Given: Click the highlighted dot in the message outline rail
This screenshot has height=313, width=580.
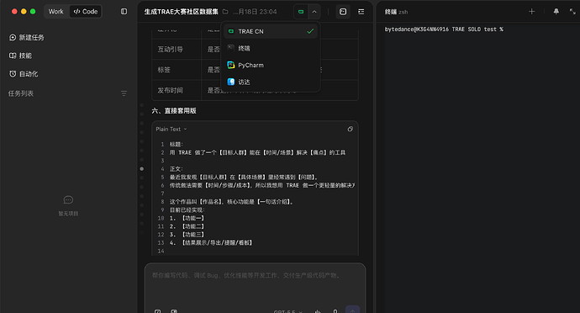Looking at the screenshot, I should tap(142, 168).
